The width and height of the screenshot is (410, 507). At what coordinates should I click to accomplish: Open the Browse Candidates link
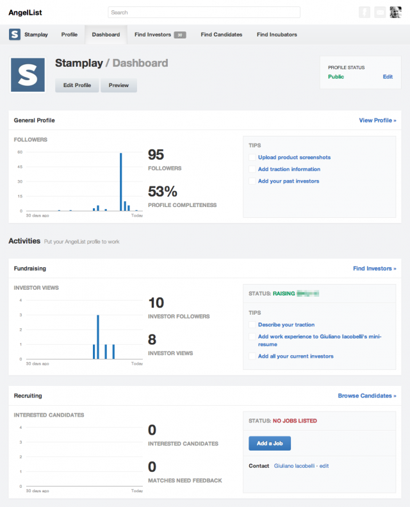click(x=367, y=395)
